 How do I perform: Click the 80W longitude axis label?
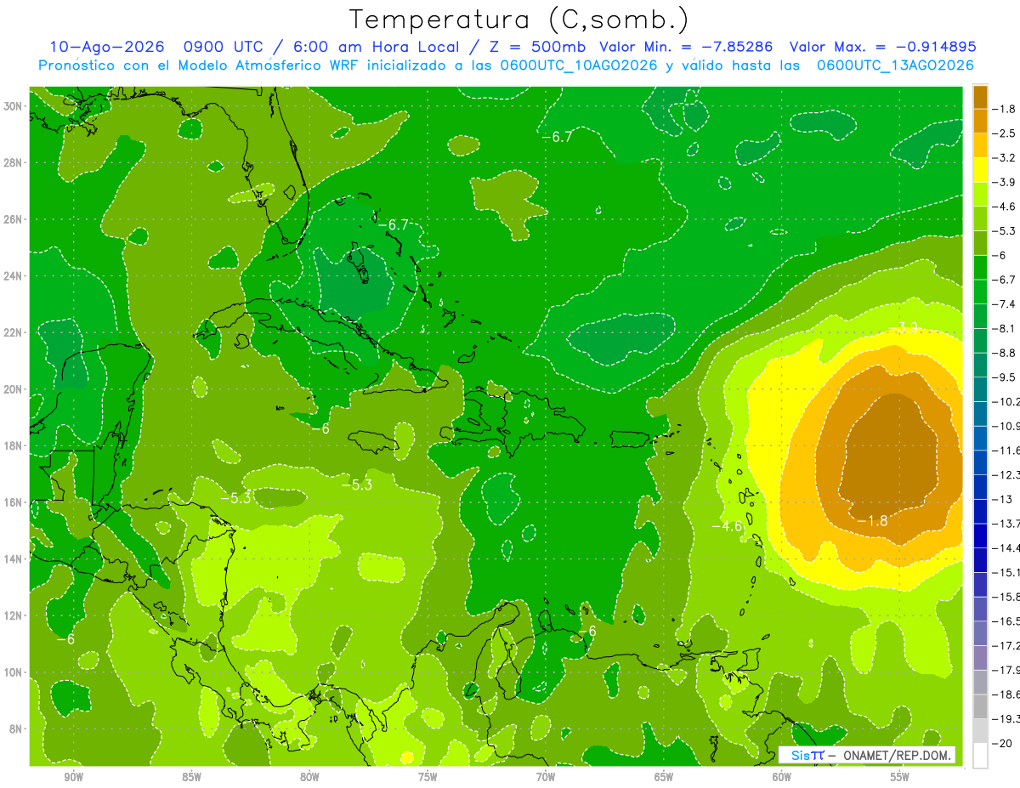[x=309, y=777]
